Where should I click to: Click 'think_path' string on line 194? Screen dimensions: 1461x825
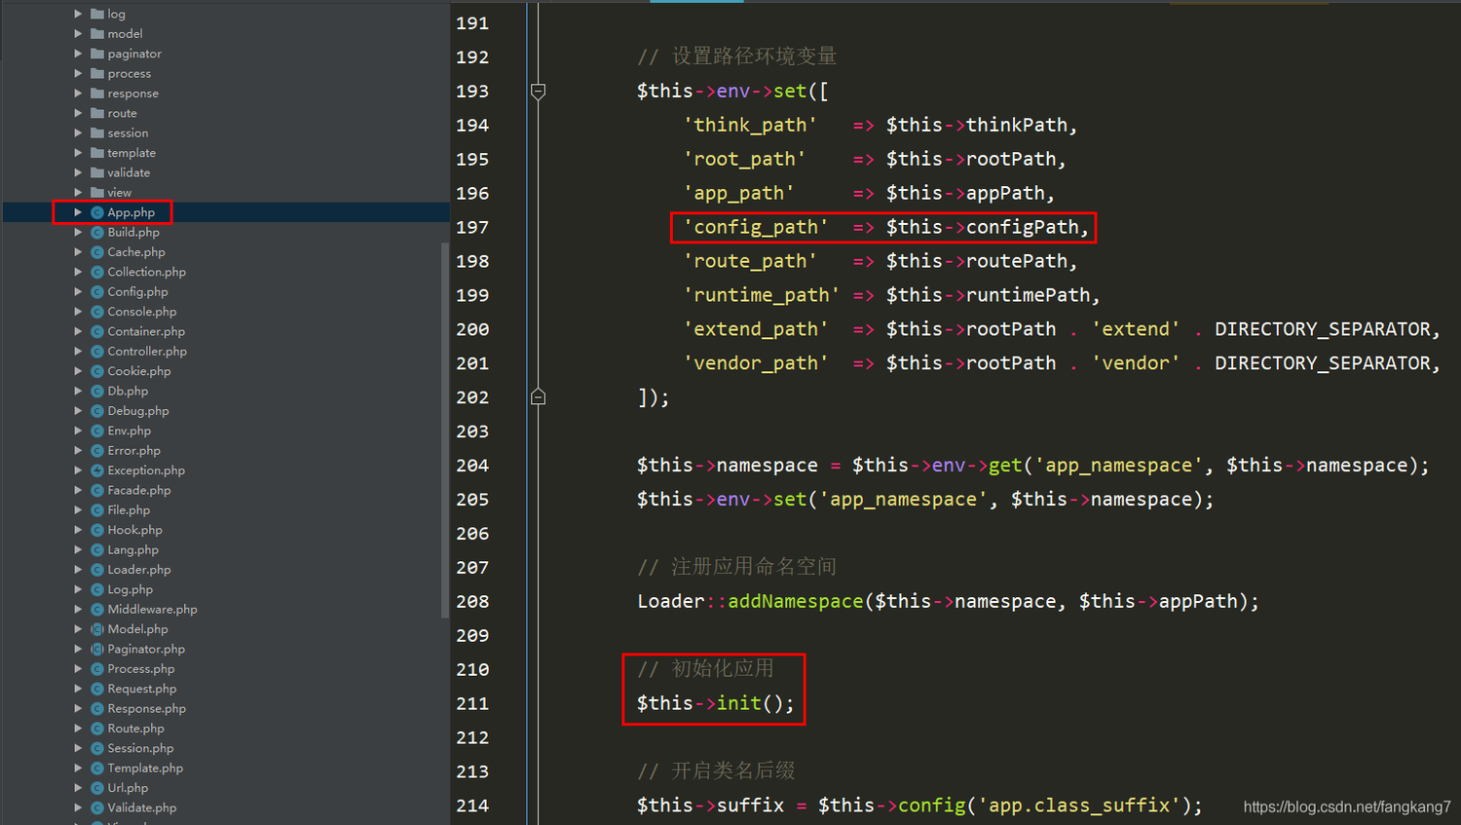click(x=750, y=125)
